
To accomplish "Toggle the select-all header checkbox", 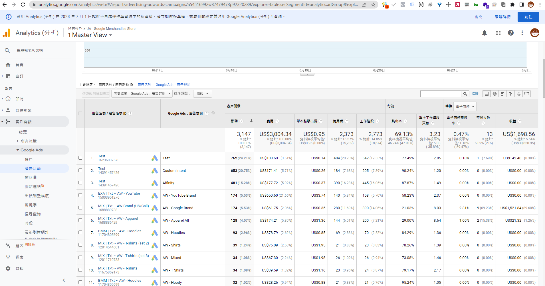I will [80, 113].
